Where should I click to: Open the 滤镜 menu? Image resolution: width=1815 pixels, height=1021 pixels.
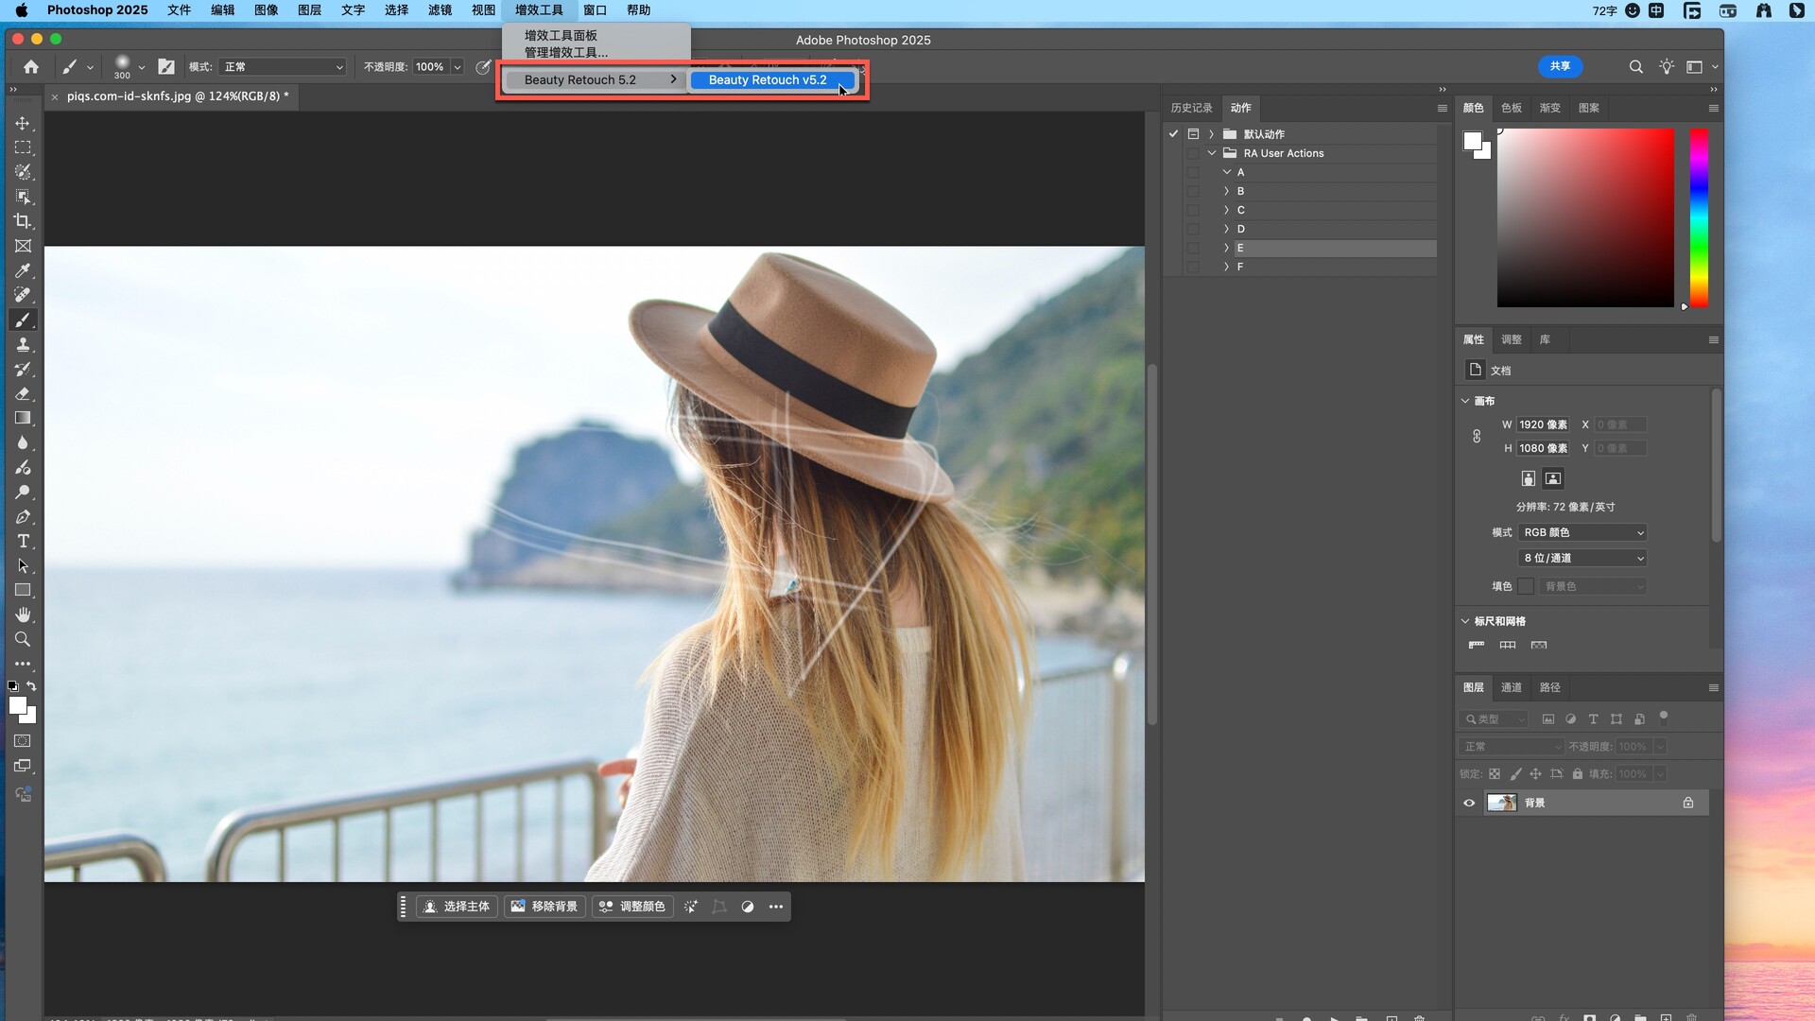440,10
